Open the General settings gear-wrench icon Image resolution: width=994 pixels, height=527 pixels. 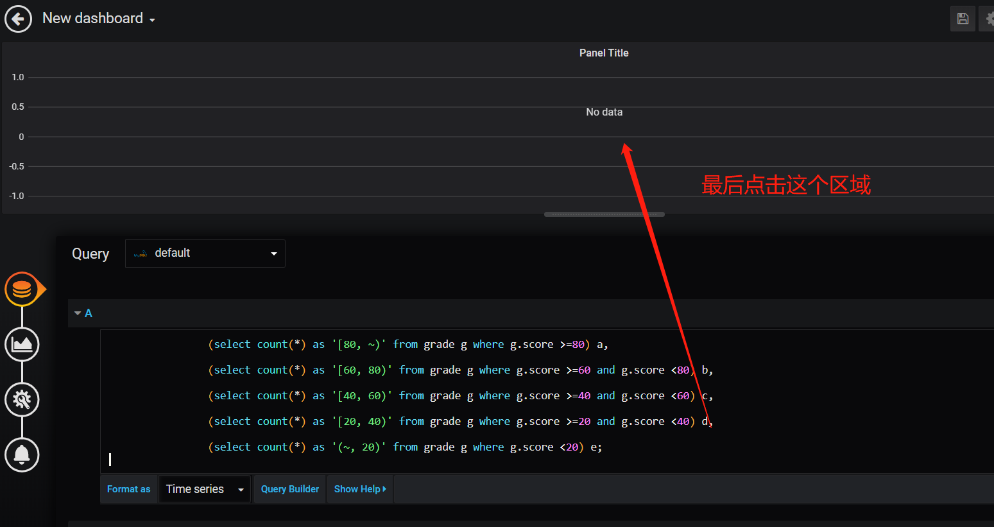pyautogui.click(x=22, y=399)
